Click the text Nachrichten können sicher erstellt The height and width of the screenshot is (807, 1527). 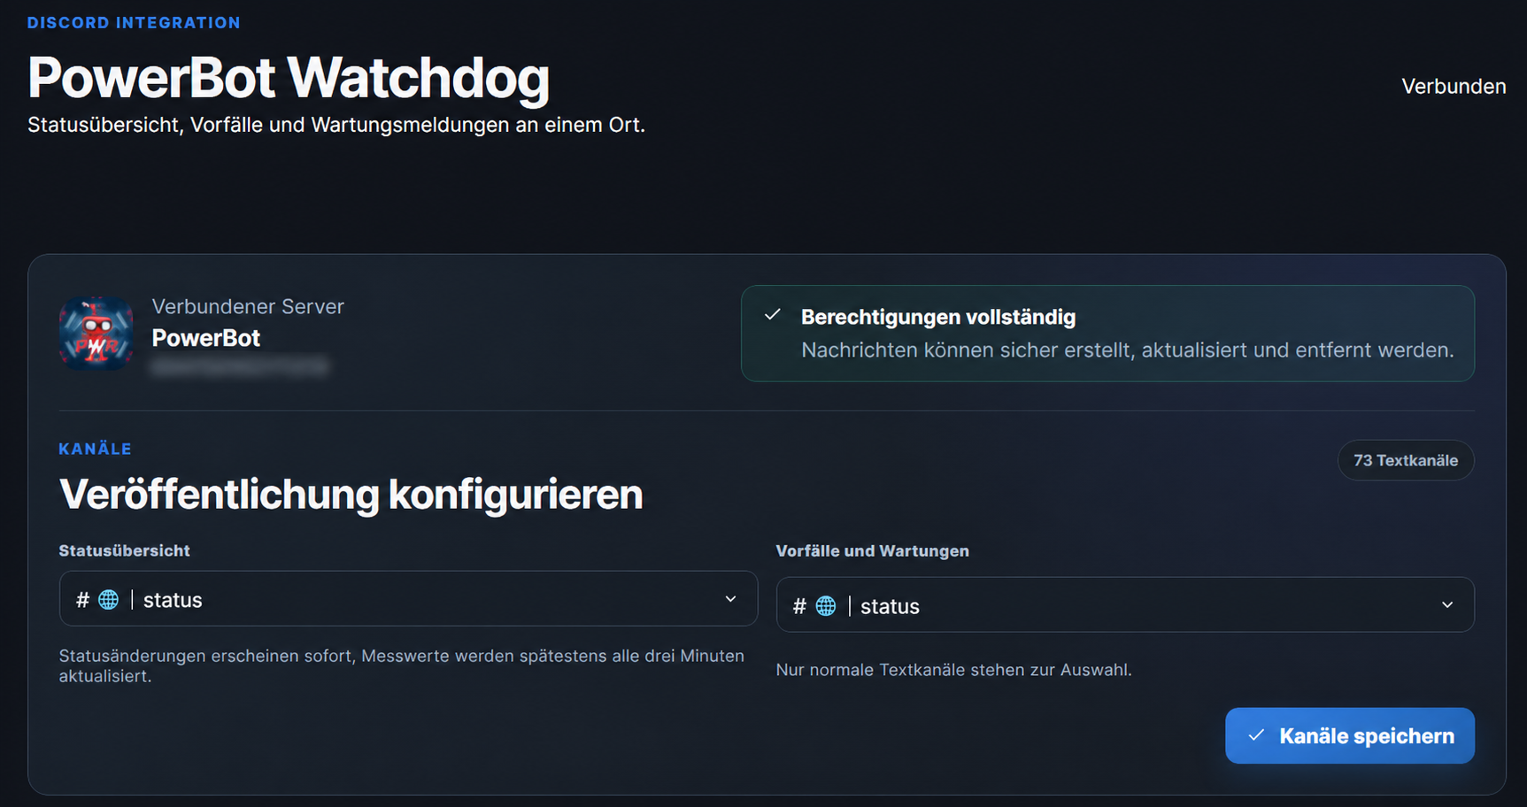pyautogui.click(x=1128, y=350)
